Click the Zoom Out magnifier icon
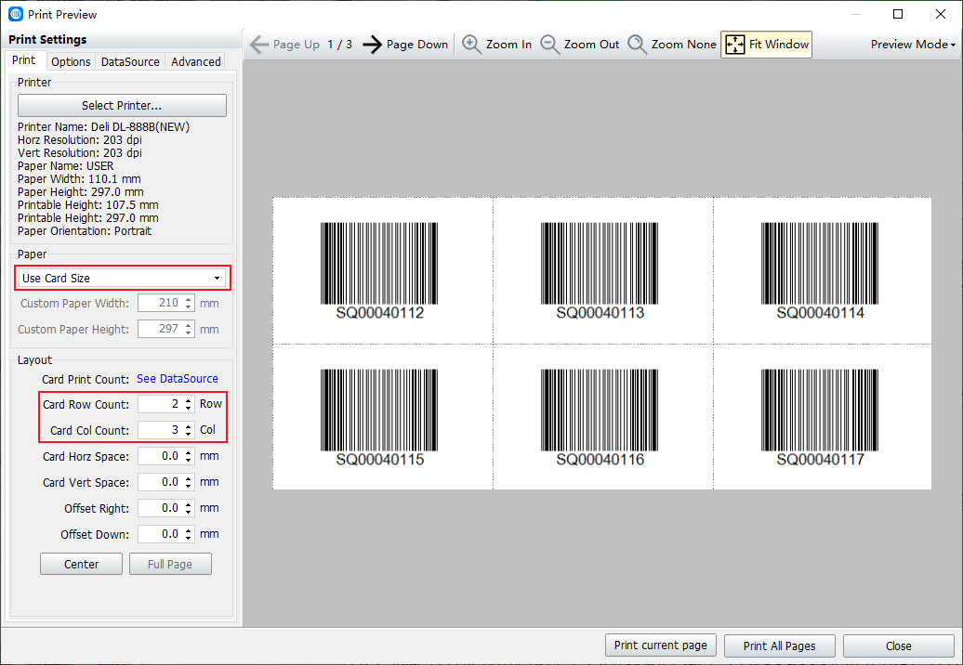The height and width of the screenshot is (665, 963). [549, 45]
